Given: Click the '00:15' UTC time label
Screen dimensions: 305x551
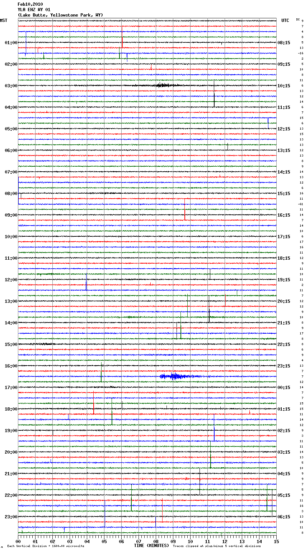Looking at the screenshot, I should click(284, 388).
